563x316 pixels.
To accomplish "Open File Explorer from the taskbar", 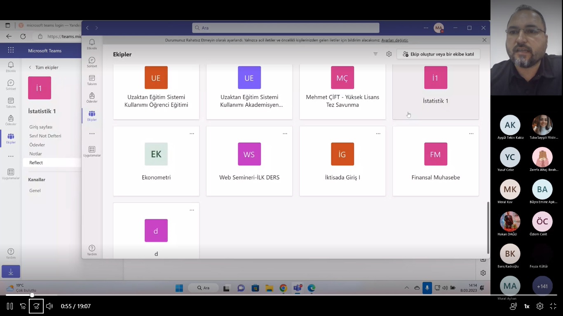I will 269,288.
